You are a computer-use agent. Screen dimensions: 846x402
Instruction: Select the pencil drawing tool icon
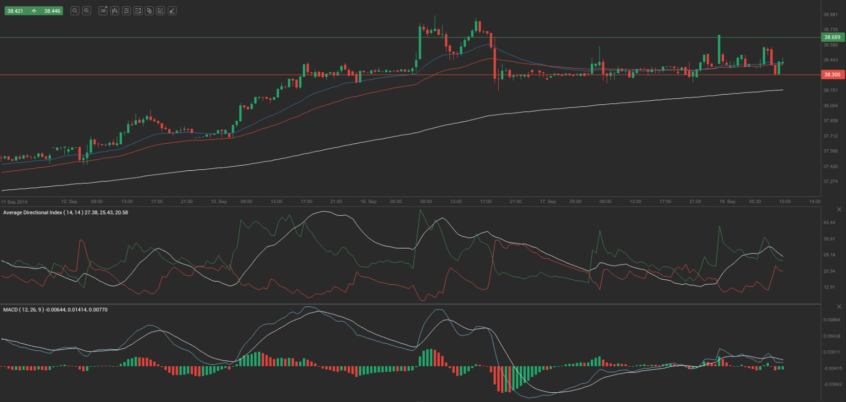[x=172, y=11]
